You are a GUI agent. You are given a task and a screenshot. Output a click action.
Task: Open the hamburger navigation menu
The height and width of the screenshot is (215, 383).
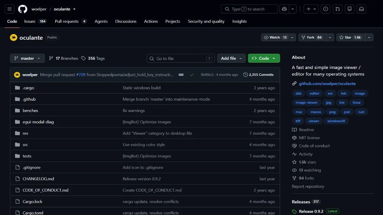pyautogui.click(x=9, y=9)
